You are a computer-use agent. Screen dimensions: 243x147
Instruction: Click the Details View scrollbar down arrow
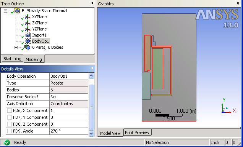(x=91, y=133)
